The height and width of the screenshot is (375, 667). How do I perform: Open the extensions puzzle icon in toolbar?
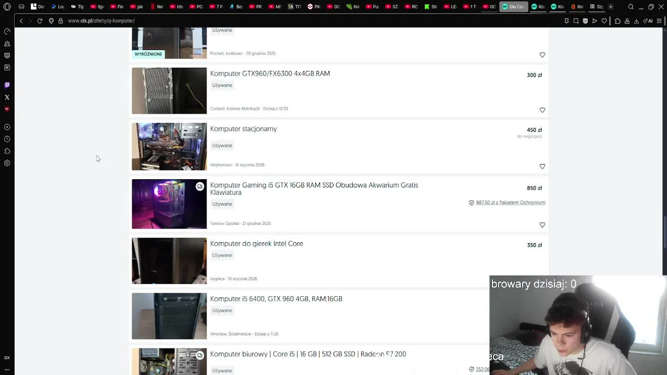tap(617, 21)
